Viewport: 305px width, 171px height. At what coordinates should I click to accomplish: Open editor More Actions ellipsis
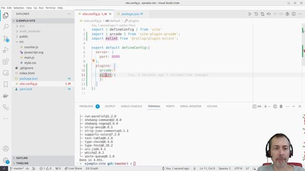[x=300, y=14]
